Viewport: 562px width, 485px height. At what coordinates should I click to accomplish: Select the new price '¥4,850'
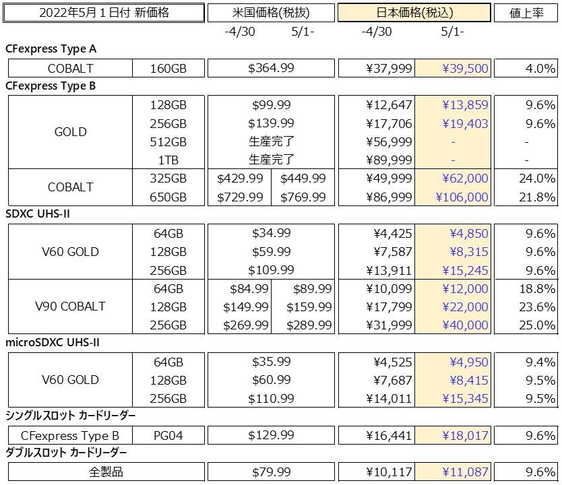[x=469, y=234]
